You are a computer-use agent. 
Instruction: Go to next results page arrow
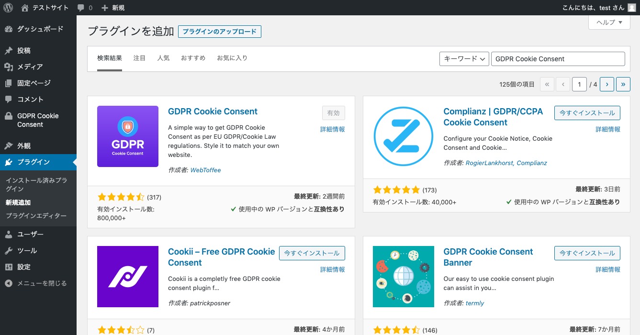pos(607,84)
